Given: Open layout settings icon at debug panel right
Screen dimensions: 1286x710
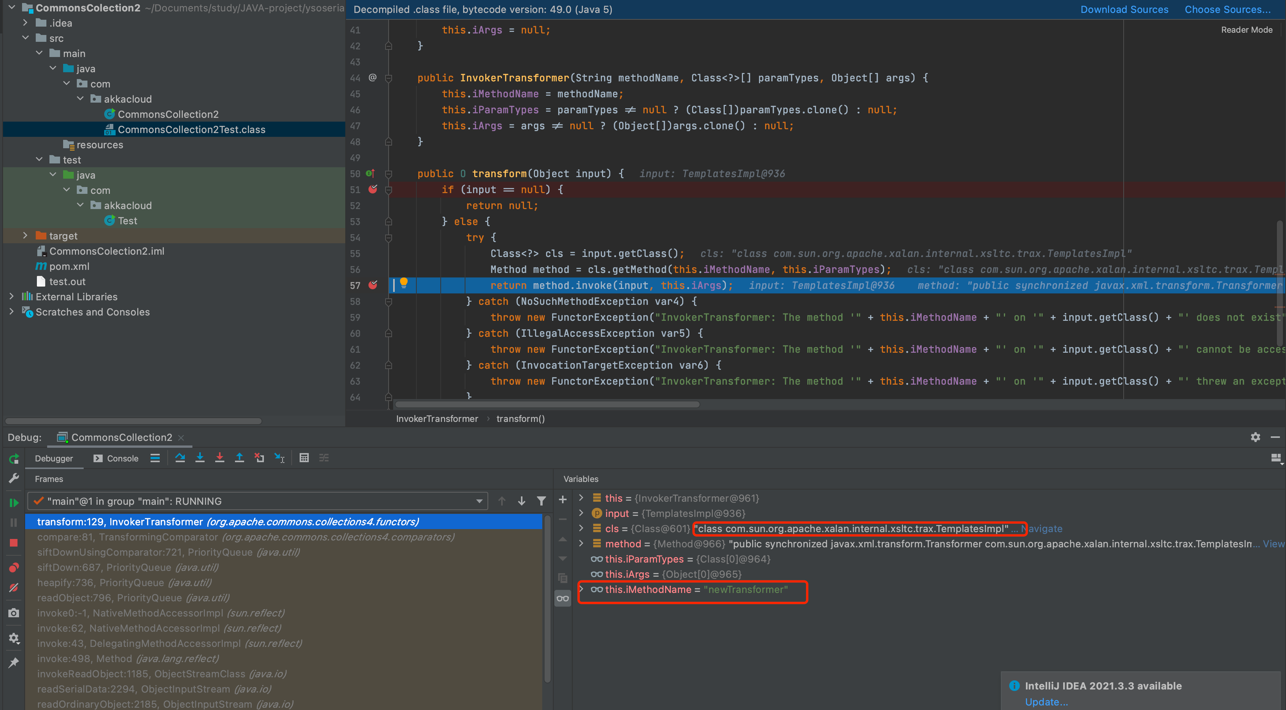Looking at the screenshot, I should click(x=1276, y=458).
